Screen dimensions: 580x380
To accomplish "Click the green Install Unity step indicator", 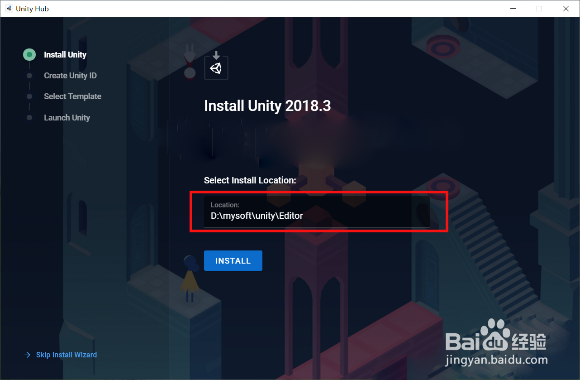I will point(29,55).
